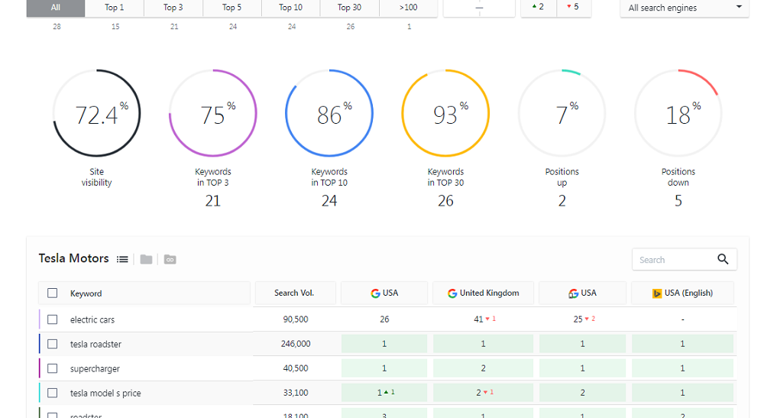Click into the keyword Search input field
This screenshot has height=418, width=764.
(x=672, y=260)
